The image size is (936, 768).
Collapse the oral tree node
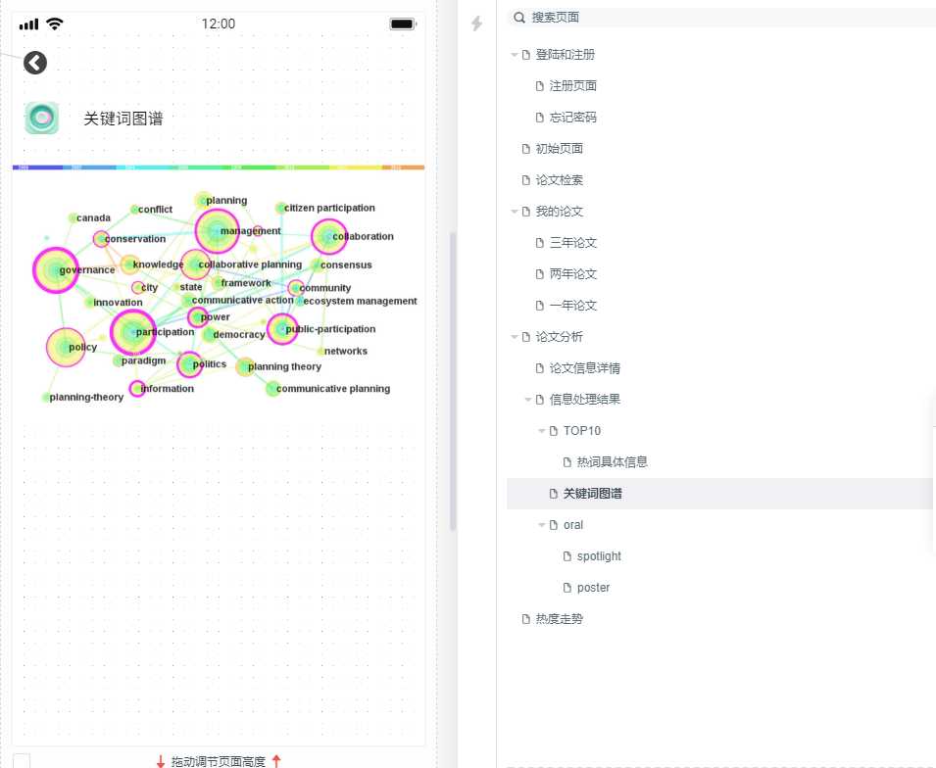[x=541, y=525]
